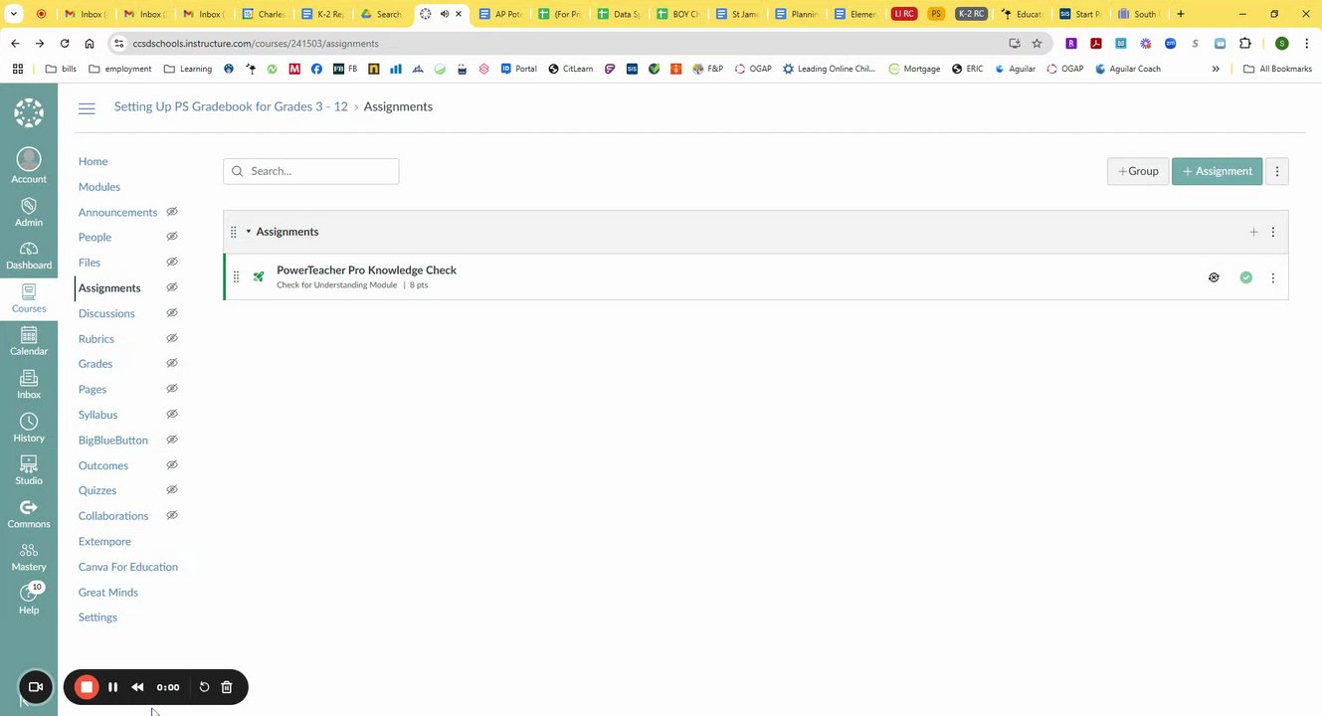Open a new browser tab with plus

1181,14
